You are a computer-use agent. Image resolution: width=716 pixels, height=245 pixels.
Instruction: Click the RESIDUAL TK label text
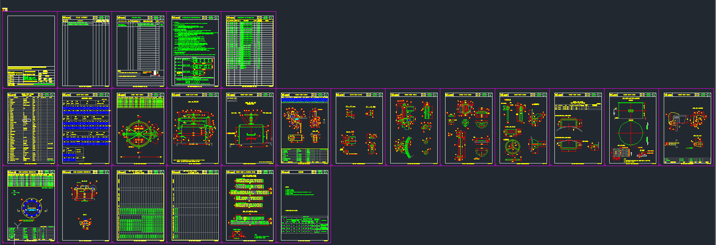249,192
